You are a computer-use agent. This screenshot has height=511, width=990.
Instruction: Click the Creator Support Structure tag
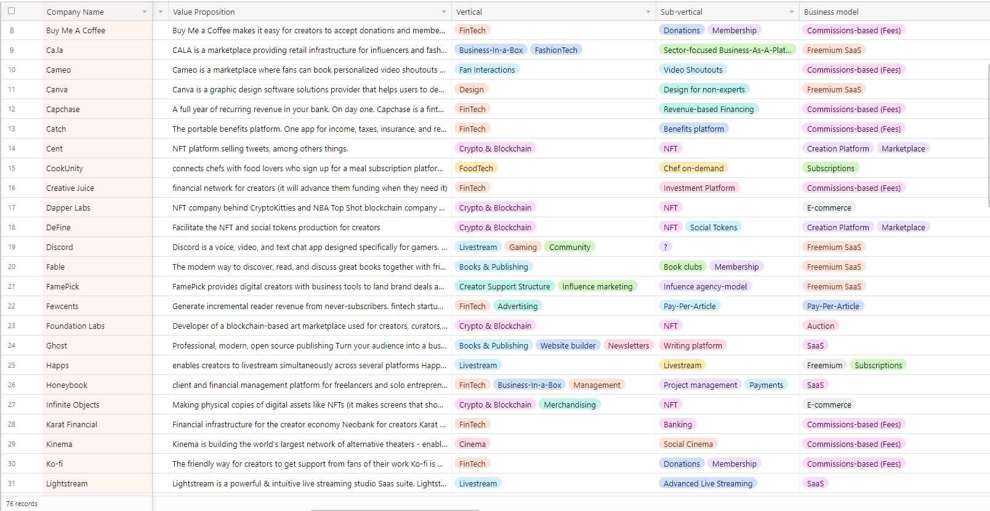click(504, 286)
